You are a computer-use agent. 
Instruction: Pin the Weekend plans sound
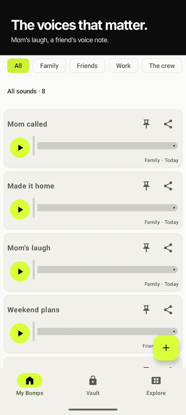point(146,310)
